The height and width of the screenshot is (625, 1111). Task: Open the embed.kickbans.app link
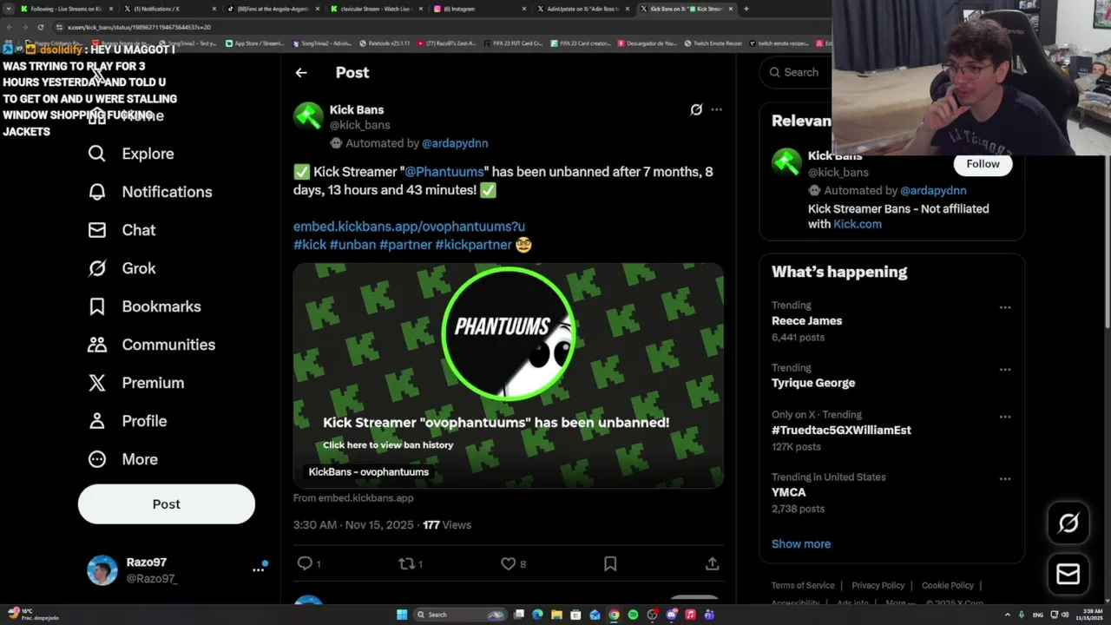click(x=409, y=227)
